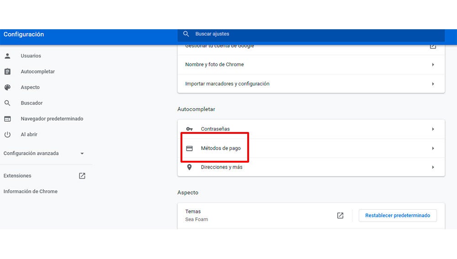Click the Restablecer predeterminado button
The width and height of the screenshot is (457, 259).
(398, 215)
